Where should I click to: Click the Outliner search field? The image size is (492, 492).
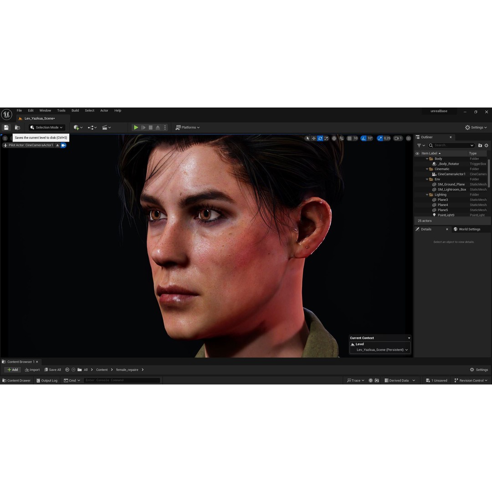coord(451,145)
